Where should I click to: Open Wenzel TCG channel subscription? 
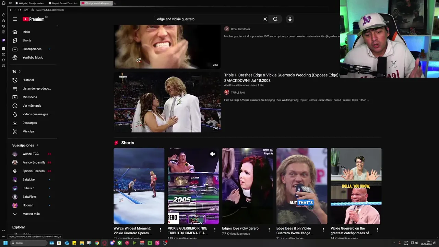[x=33, y=154]
